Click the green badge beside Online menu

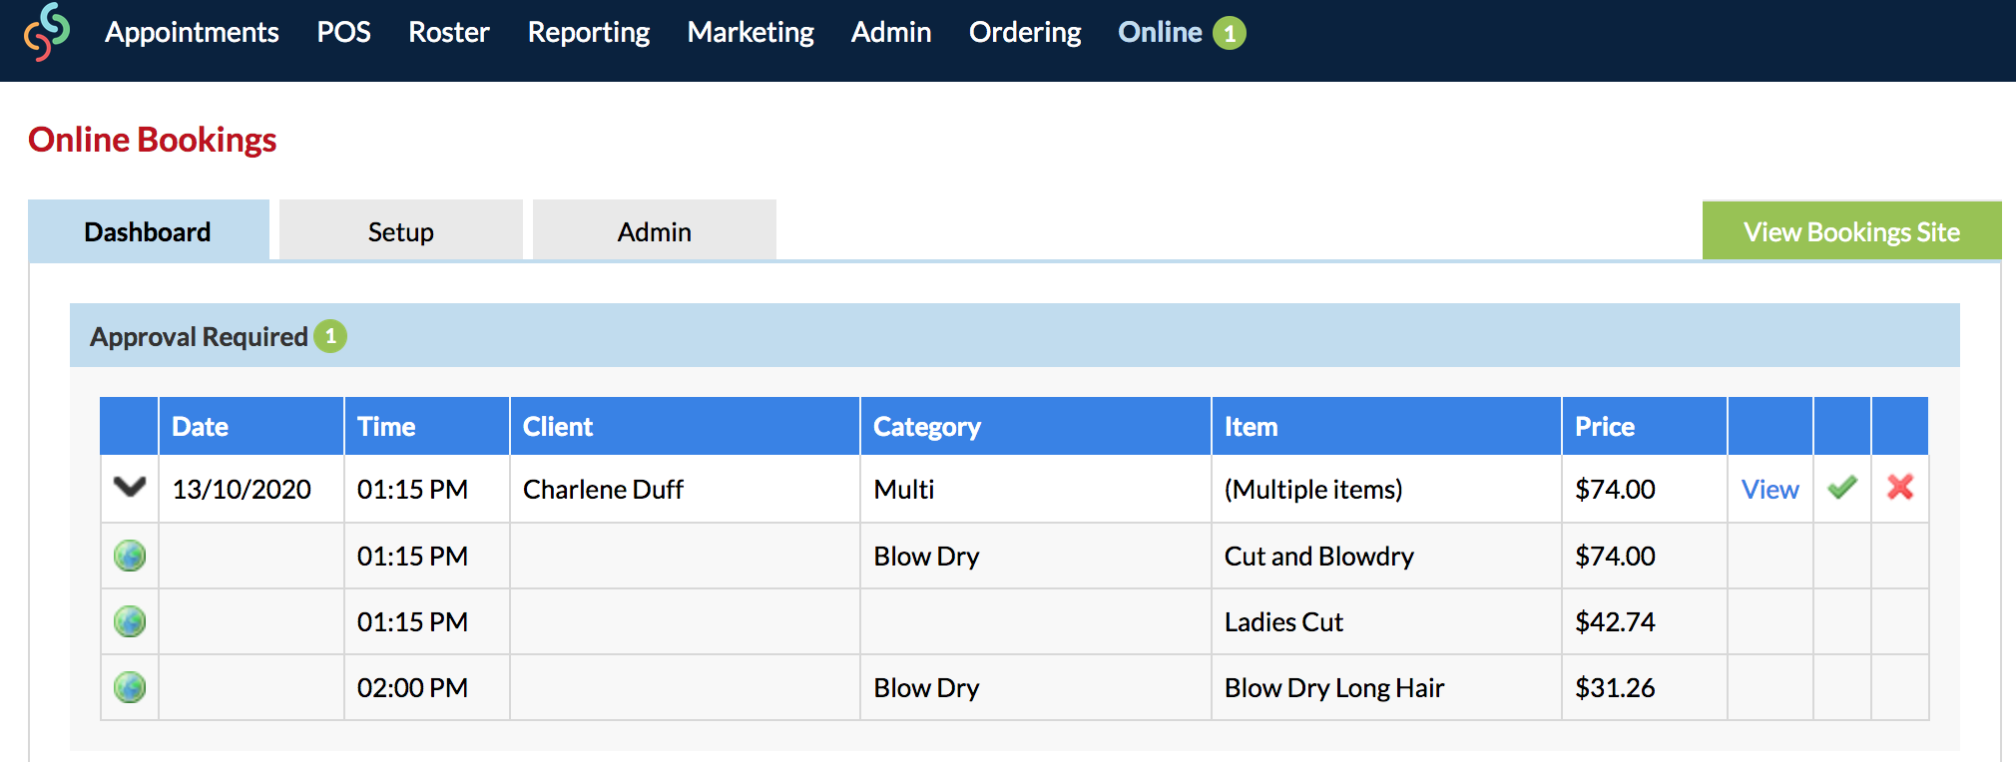tap(1230, 33)
